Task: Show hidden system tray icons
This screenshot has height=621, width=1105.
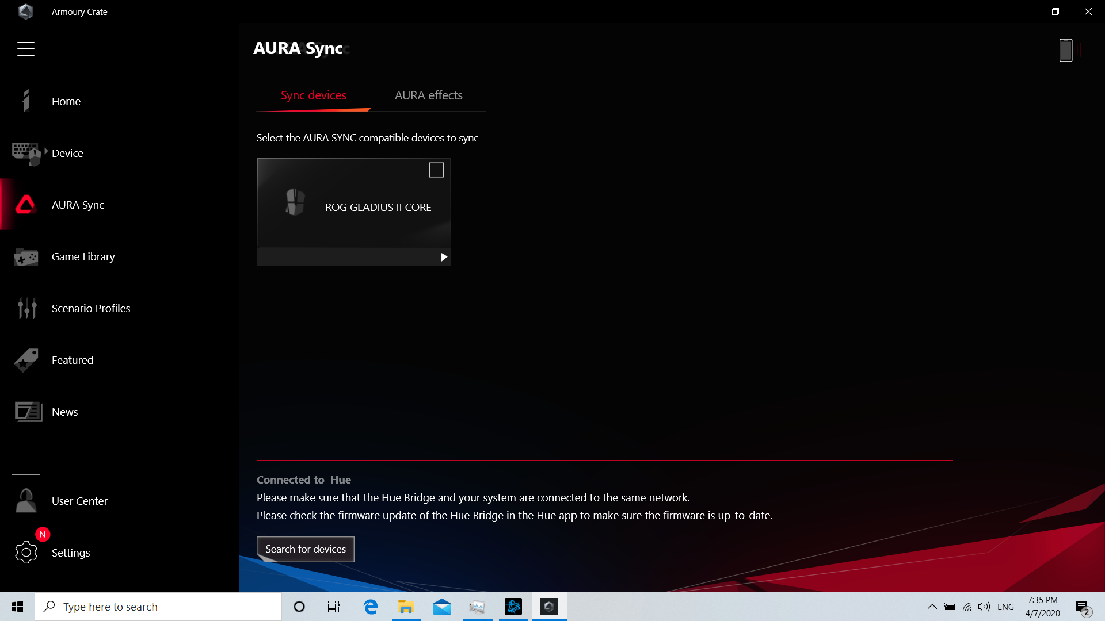Action: pyautogui.click(x=932, y=607)
